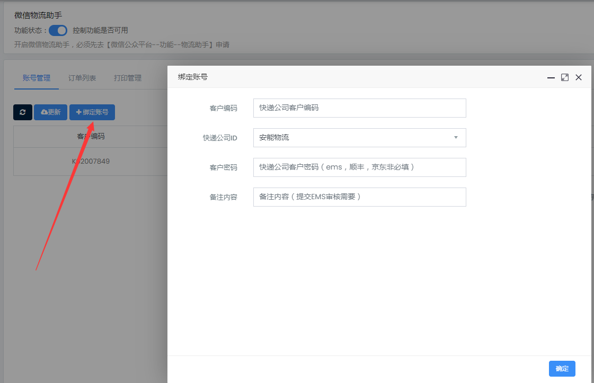Switch to the 账号管理 tab

37,78
